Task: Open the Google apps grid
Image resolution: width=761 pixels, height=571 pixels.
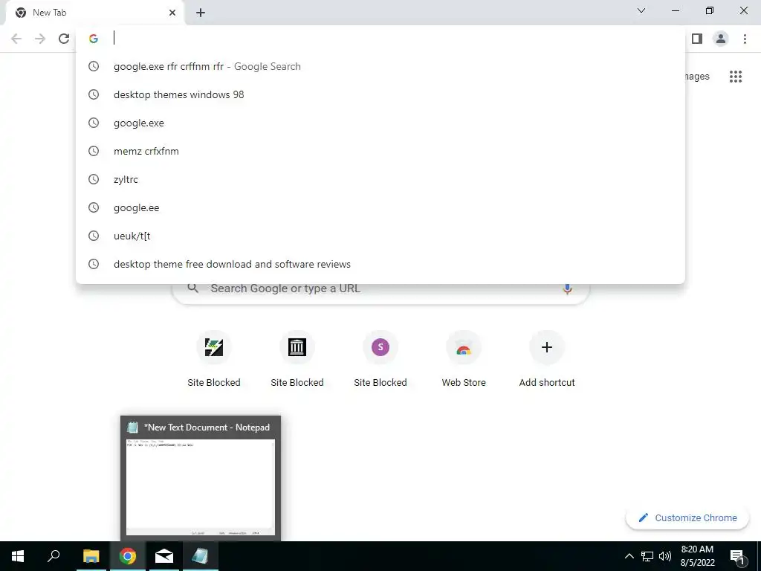Action: tap(735, 77)
